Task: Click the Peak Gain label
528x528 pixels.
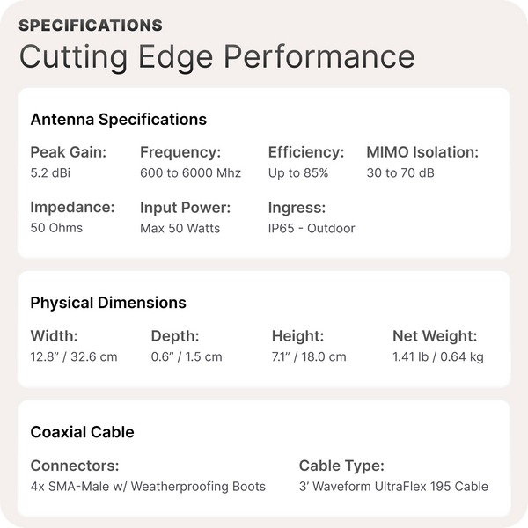Action: coord(68,152)
